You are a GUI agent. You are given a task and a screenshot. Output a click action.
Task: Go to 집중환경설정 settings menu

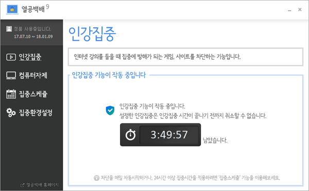[x=36, y=113]
